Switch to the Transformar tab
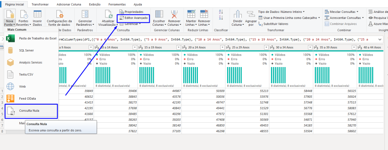Screen dimensions: 388x150 pyautogui.click(x=40, y=5)
